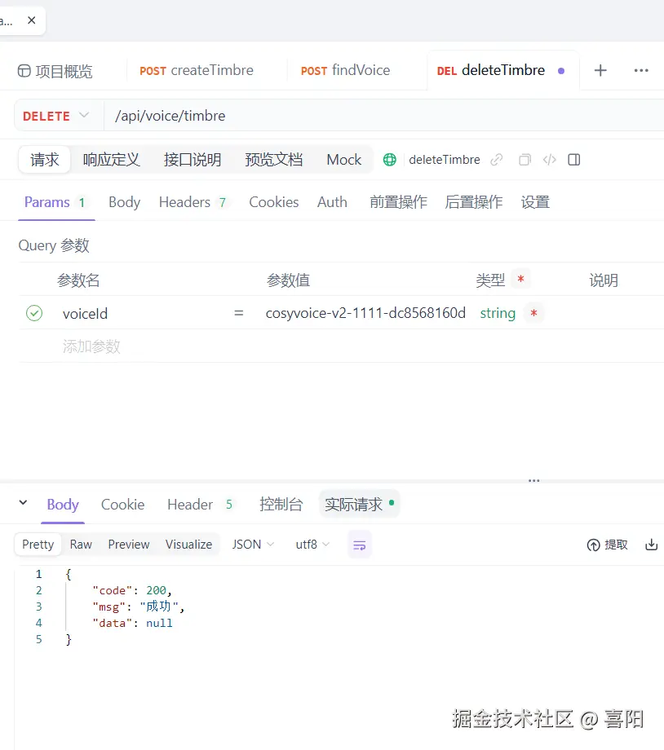Click the panel divider ellipsis handle

(x=533, y=481)
